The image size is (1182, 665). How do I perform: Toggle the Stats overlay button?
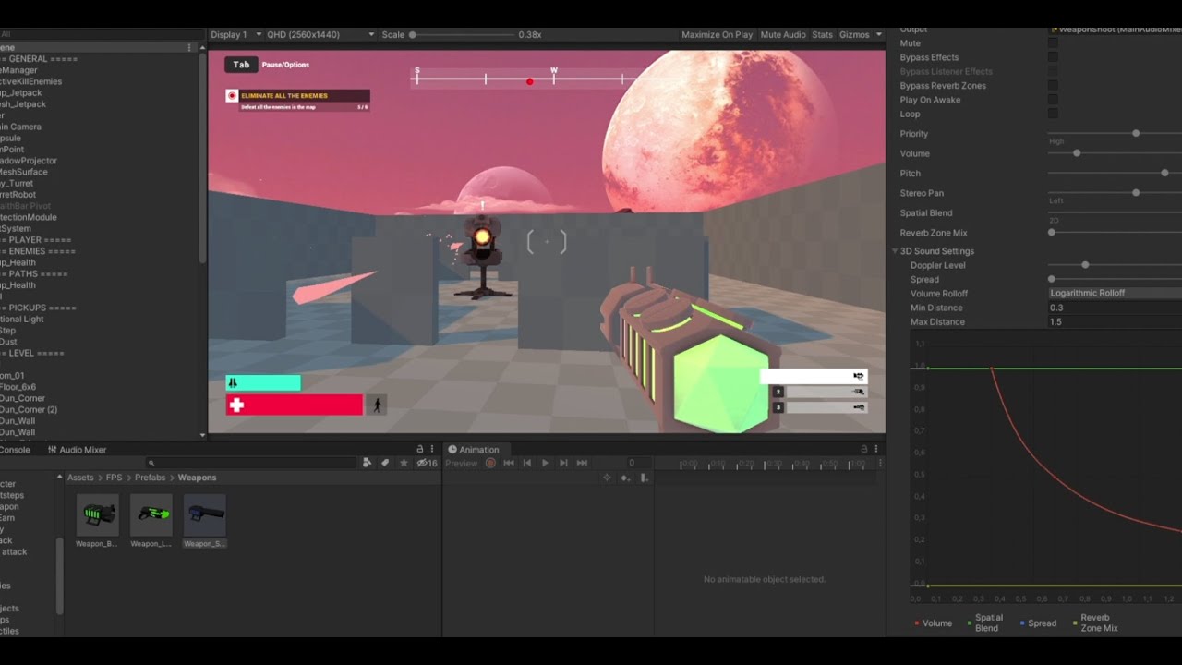click(x=822, y=34)
